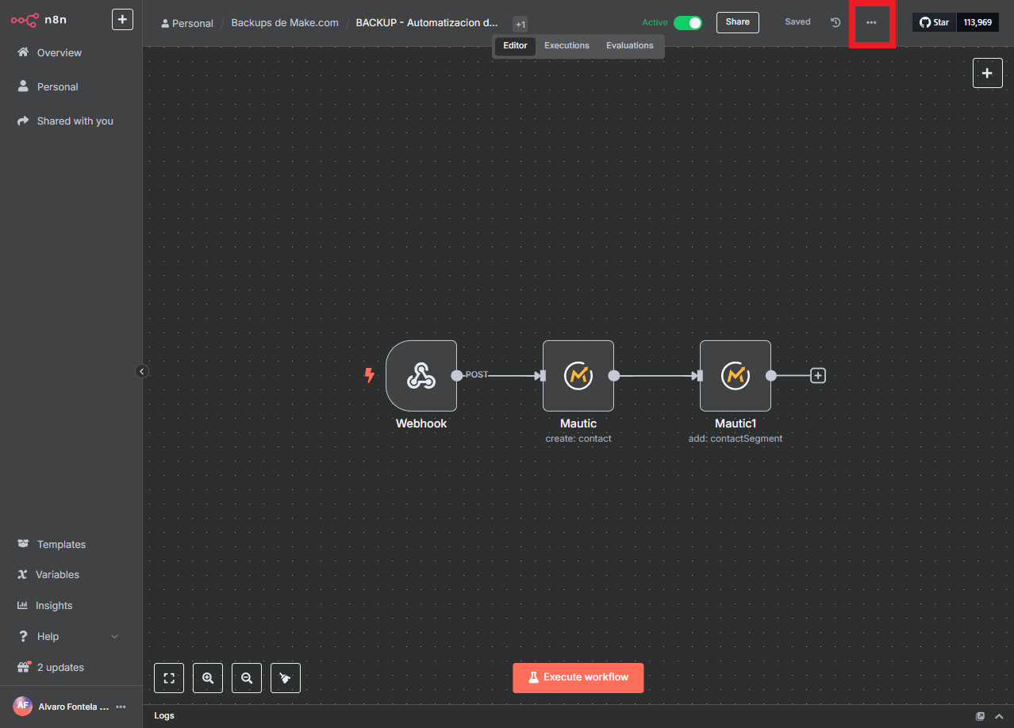The height and width of the screenshot is (728, 1014).
Task: Toggle the Active workflow switch off
Action: click(688, 22)
